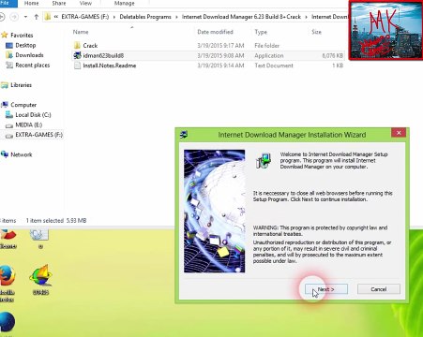
Task: Click the Forward navigation arrow
Action: [14, 17]
